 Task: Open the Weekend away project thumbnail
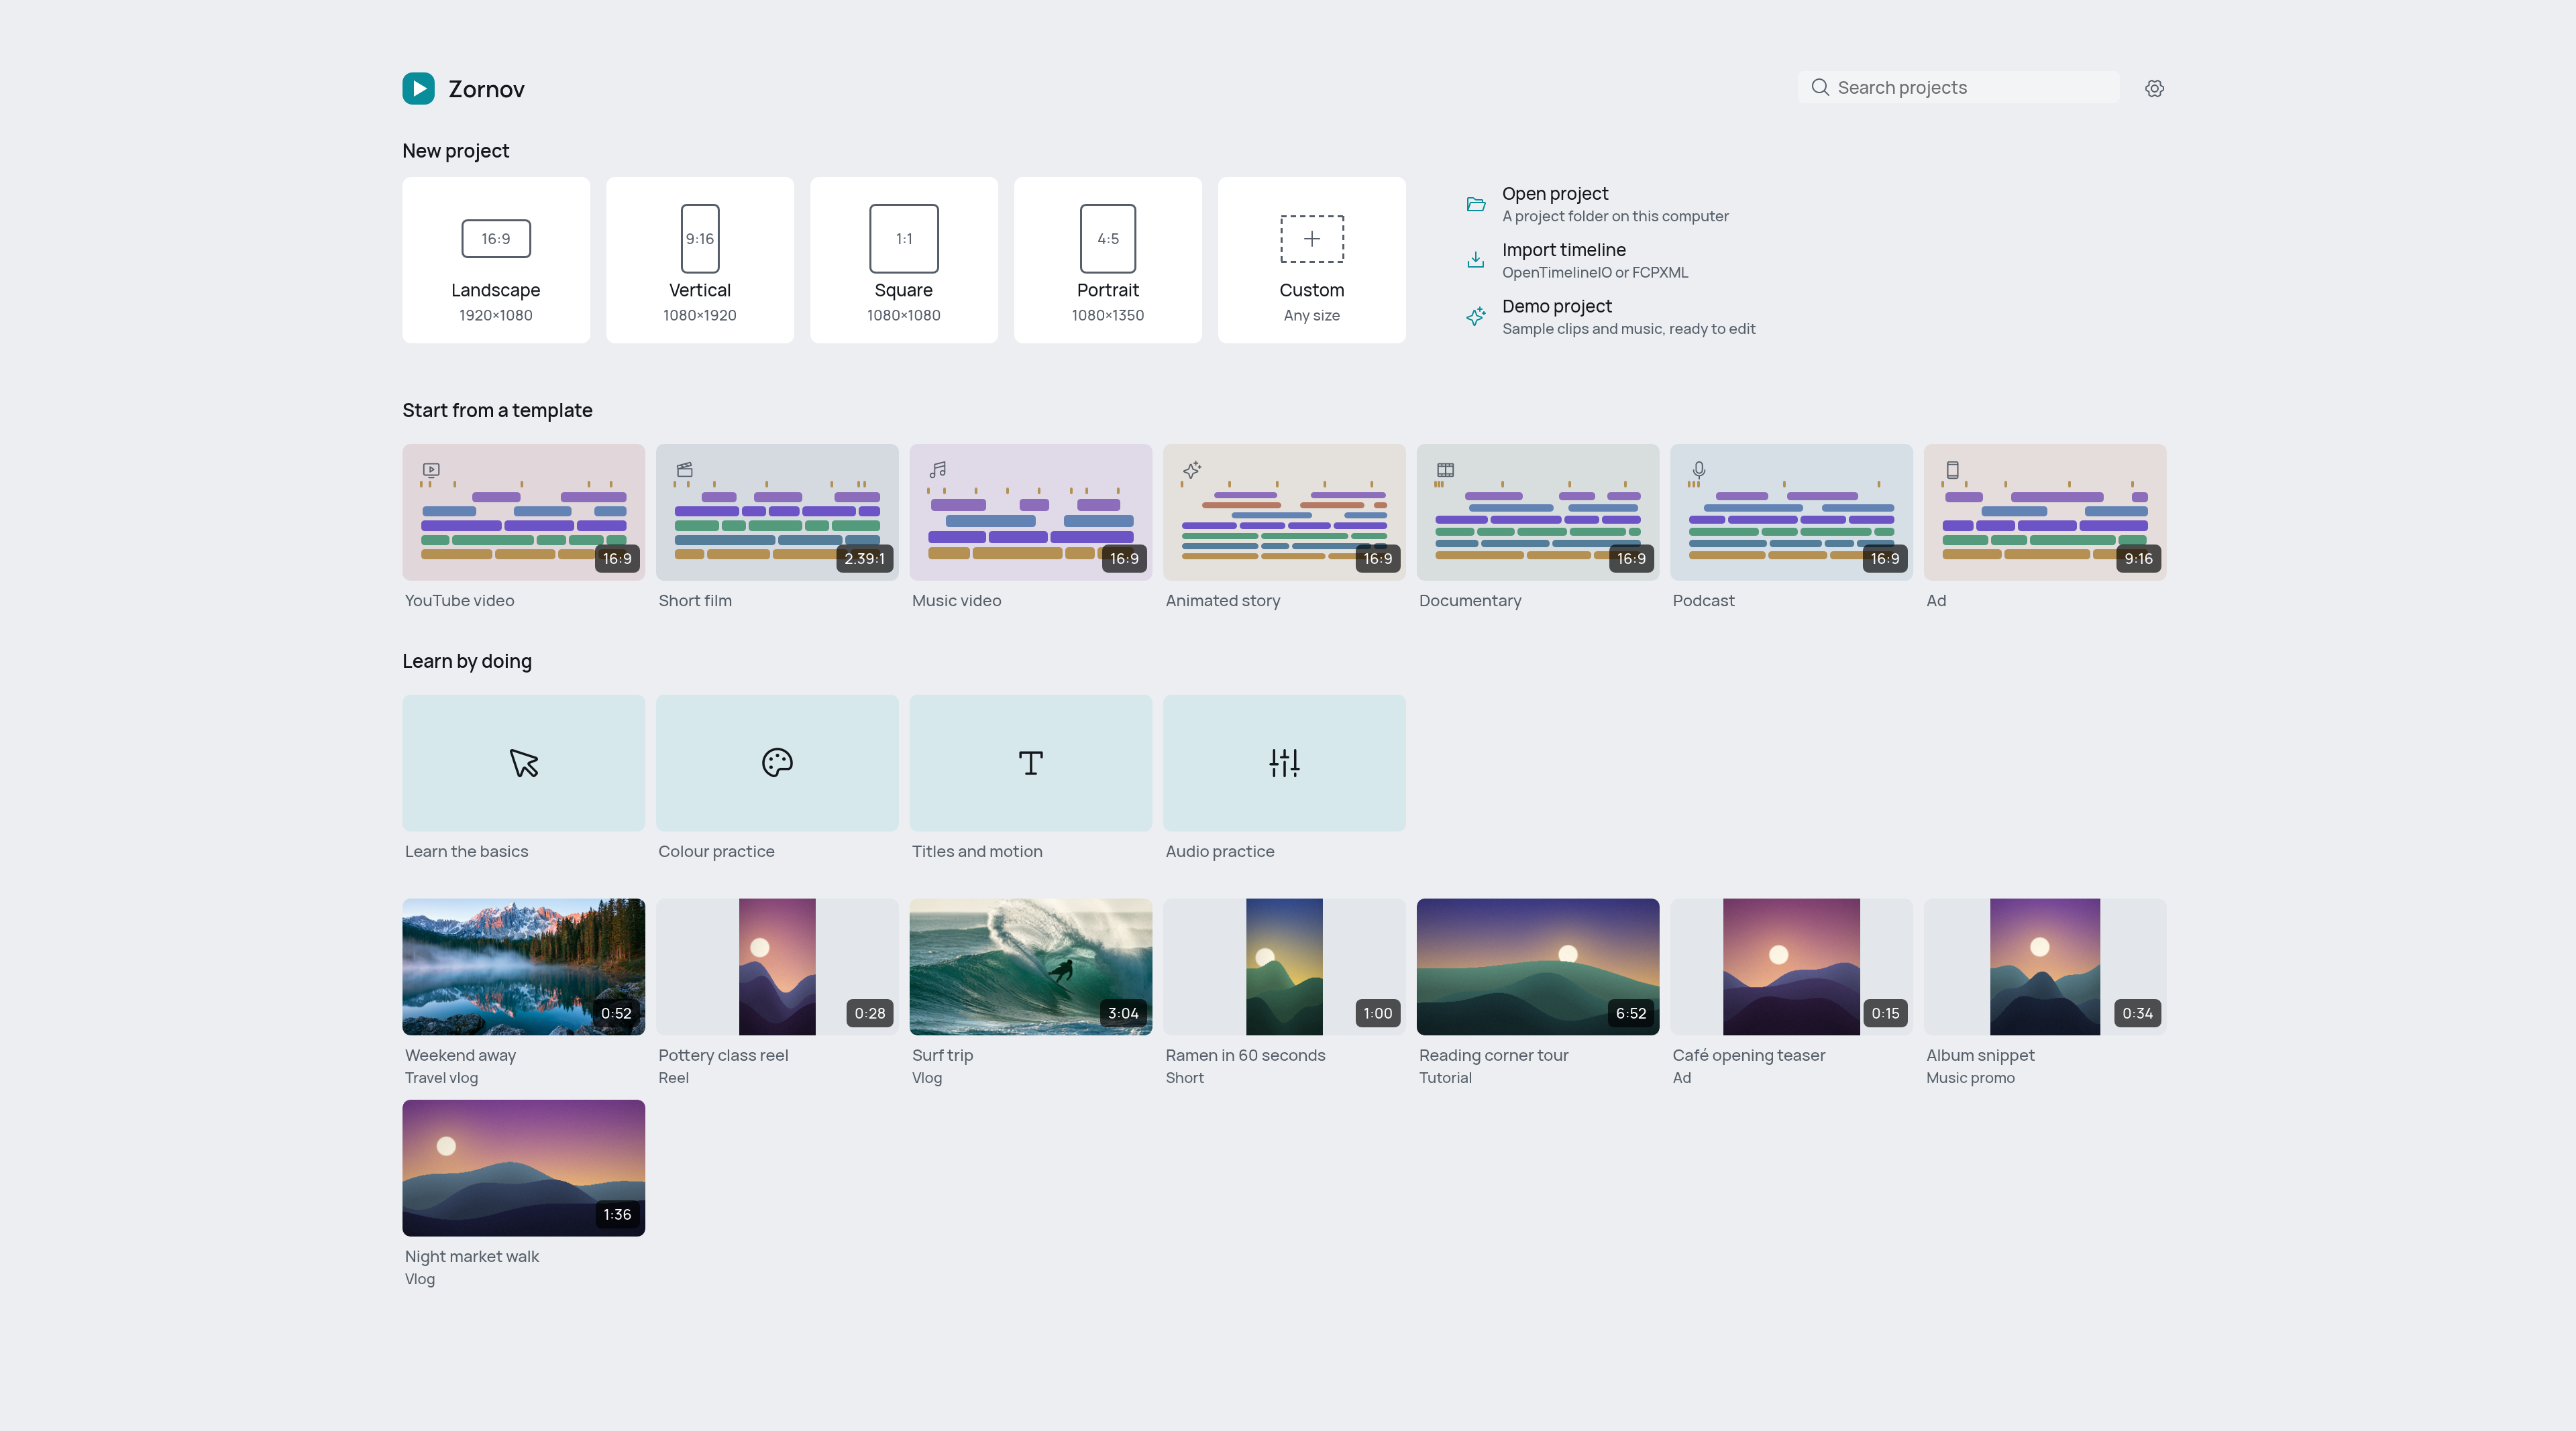point(523,966)
